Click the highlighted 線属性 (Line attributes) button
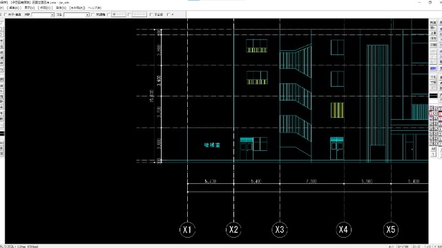The height and width of the screenshot is (248, 442). 433,68
